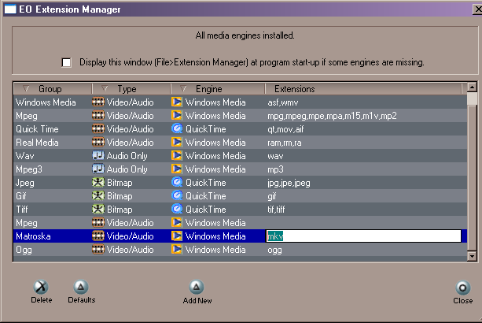Select the Real Media group row
The width and height of the screenshot is (482, 323).
pyautogui.click(x=241, y=143)
